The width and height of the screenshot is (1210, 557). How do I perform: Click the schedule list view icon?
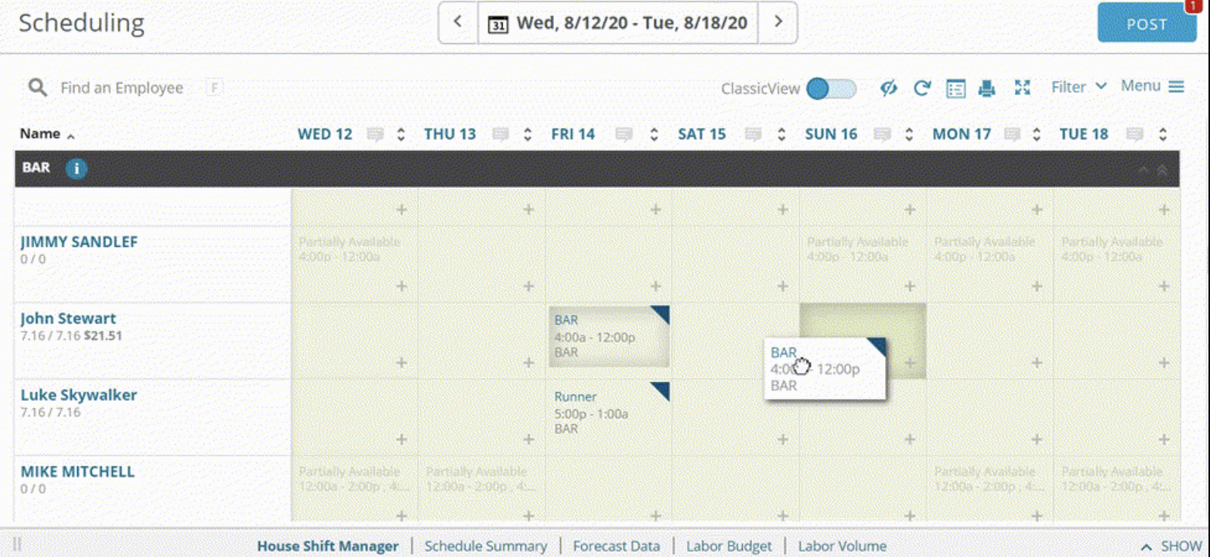(x=956, y=88)
